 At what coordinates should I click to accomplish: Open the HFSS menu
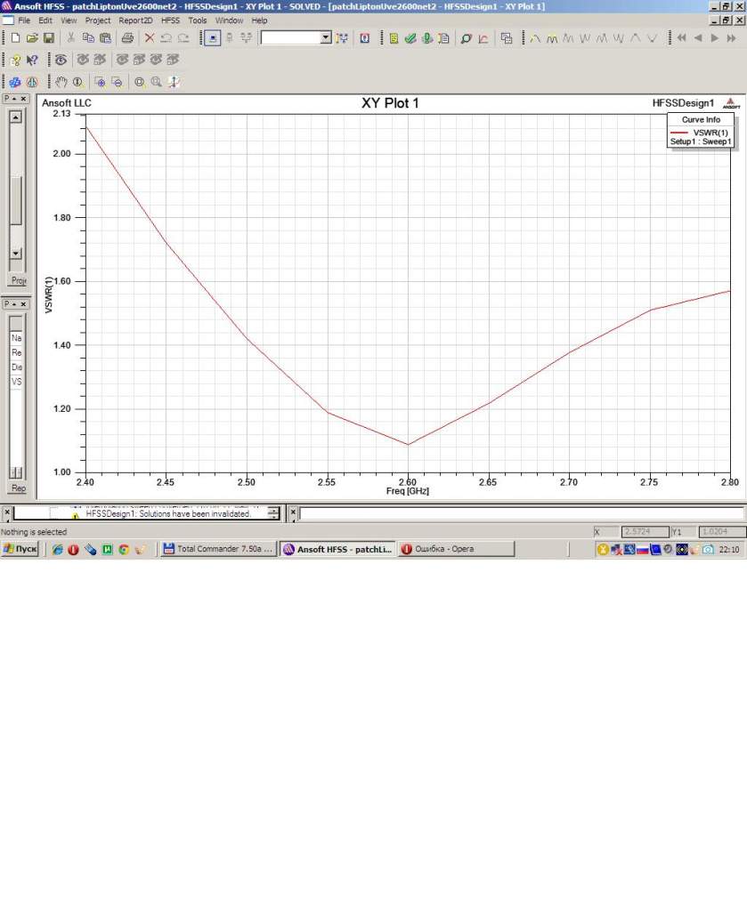(x=169, y=20)
